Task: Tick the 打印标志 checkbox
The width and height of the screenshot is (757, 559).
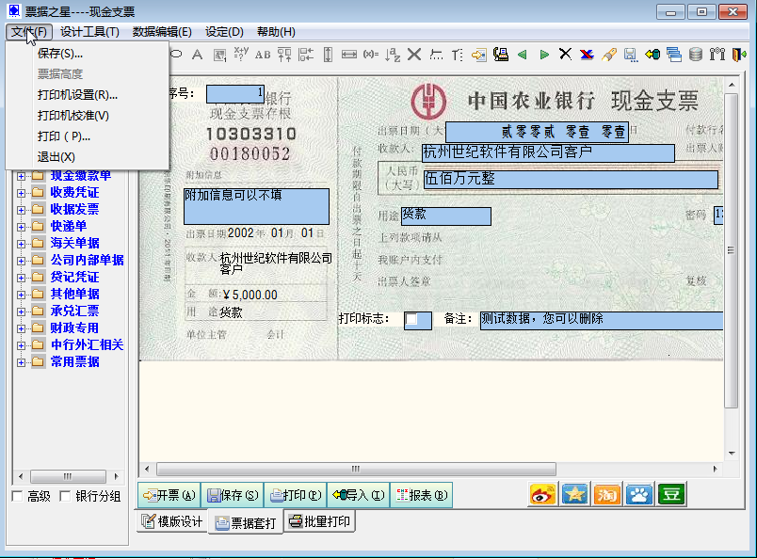Action: pyautogui.click(x=411, y=319)
